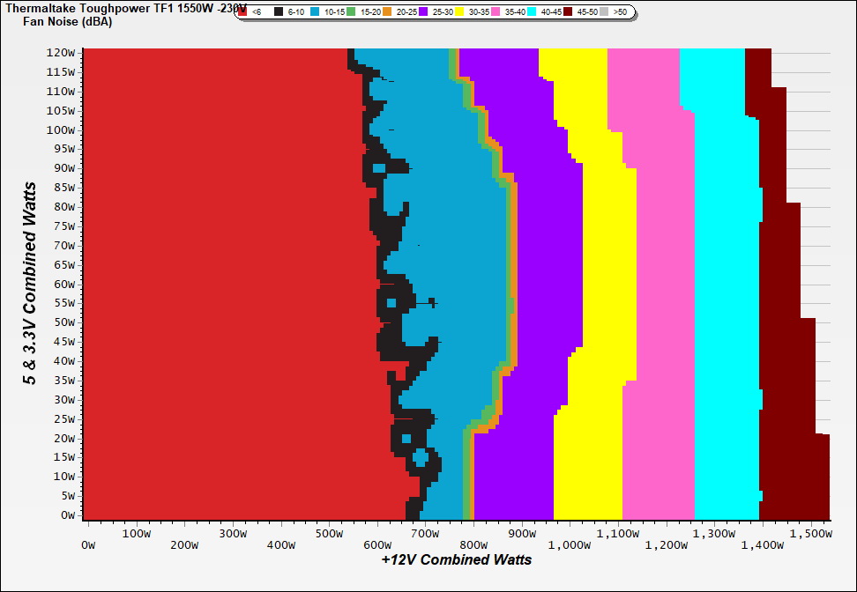Viewport: 857px width, 592px height.
Task: Select the blue 10-15 legend swatch
Action: [x=315, y=12]
